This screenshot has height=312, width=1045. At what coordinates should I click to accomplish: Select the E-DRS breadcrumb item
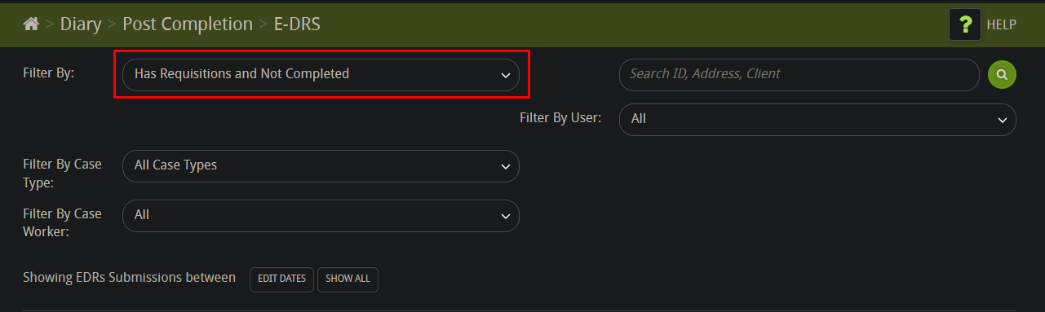(297, 24)
